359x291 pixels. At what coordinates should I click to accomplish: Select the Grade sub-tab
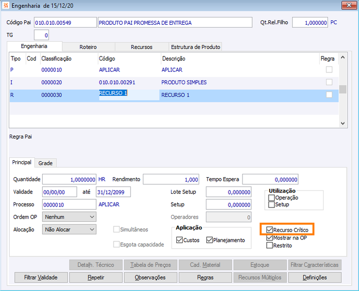coord(45,163)
